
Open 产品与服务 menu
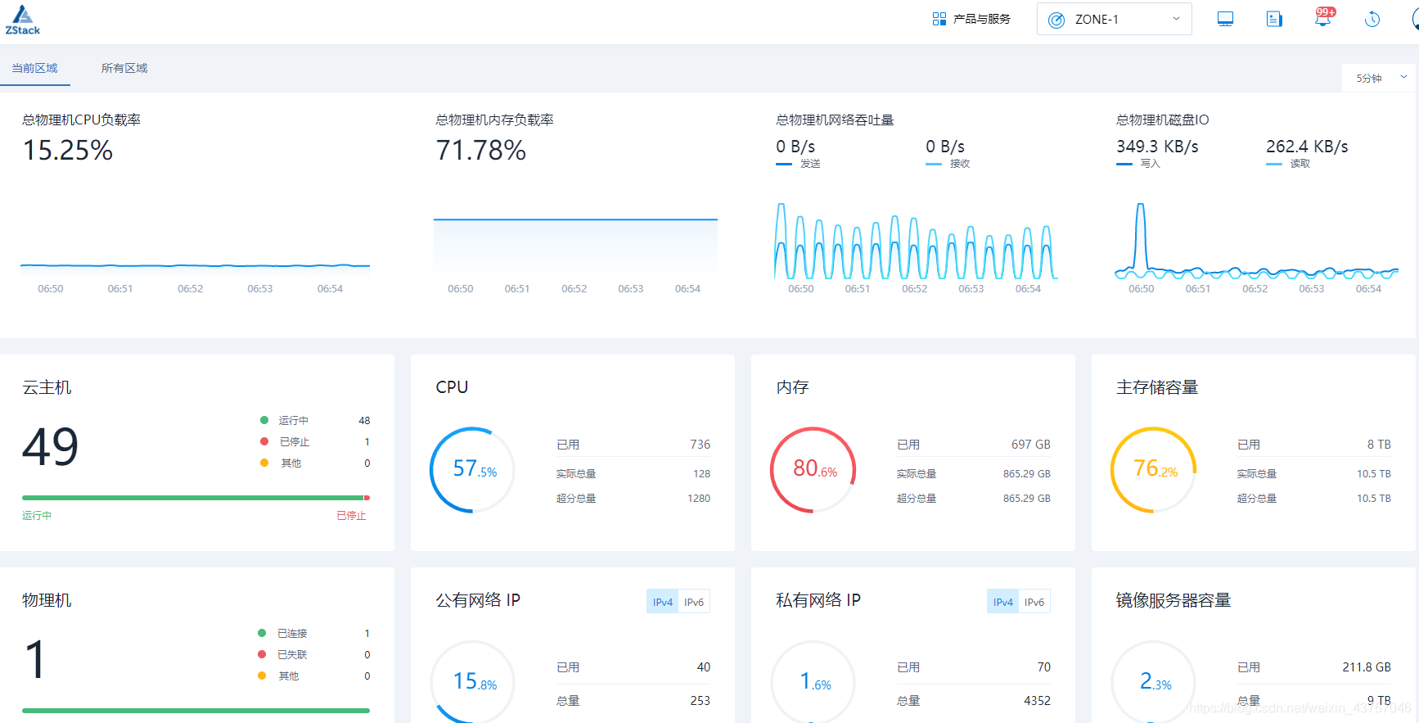point(981,19)
